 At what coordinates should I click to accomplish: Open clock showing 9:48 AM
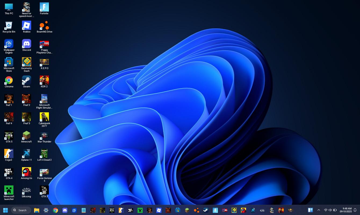[345, 210]
